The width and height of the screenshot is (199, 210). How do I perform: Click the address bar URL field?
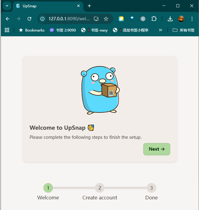click(69, 19)
